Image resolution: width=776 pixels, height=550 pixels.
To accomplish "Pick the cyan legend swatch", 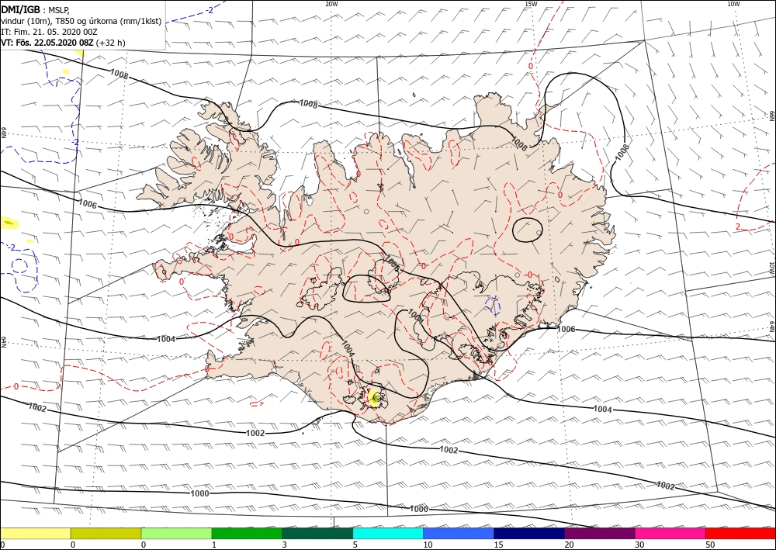I will (388, 533).
